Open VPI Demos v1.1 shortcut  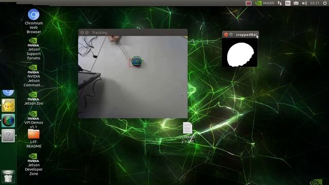click(x=33, y=120)
